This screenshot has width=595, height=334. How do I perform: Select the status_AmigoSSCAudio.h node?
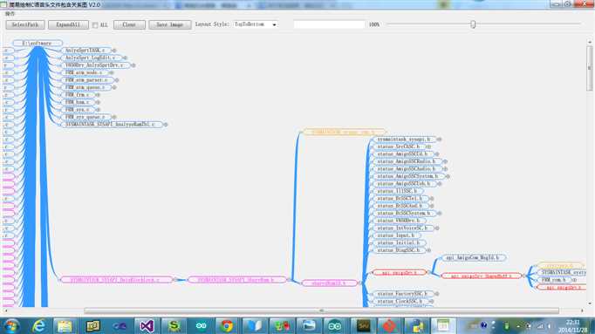(x=407, y=168)
